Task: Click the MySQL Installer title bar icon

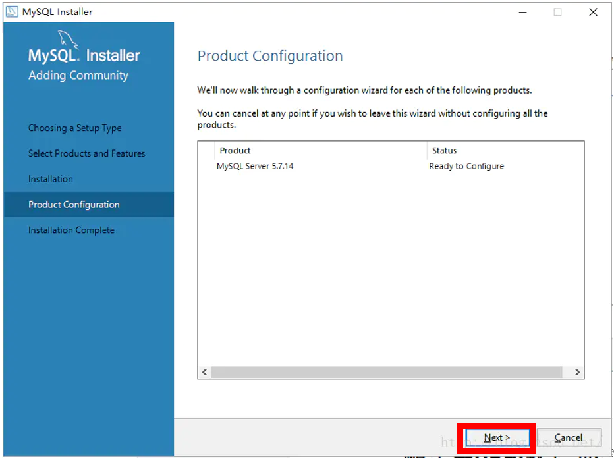Action: 12,11
